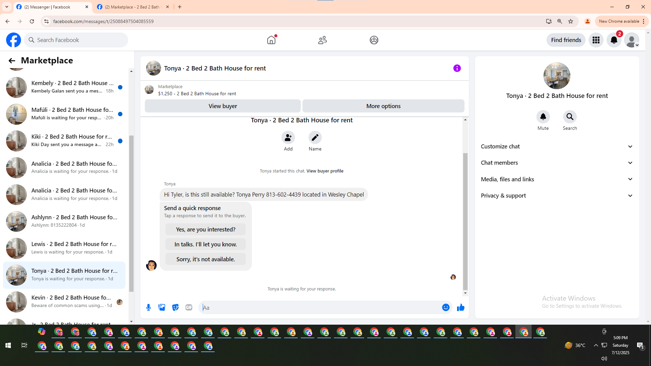Expand the Customize chat section
Viewport: 651px width, 366px height.
[557, 146]
